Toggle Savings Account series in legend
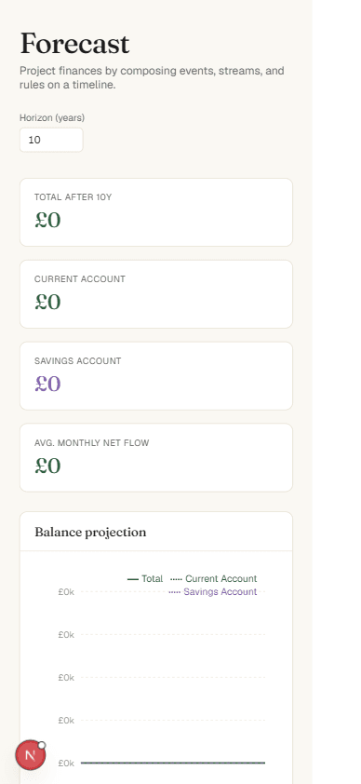Image resolution: width=361 pixels, height=784 pixels. 213,591
